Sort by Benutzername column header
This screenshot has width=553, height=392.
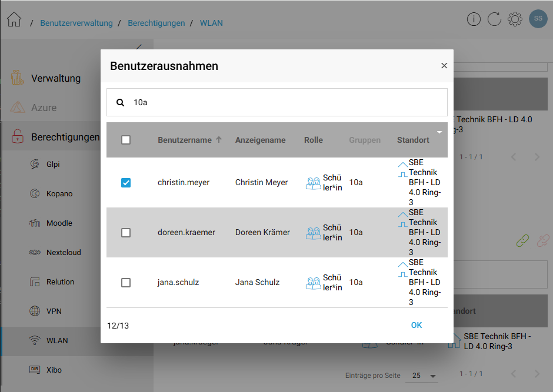tap(185, 140)
